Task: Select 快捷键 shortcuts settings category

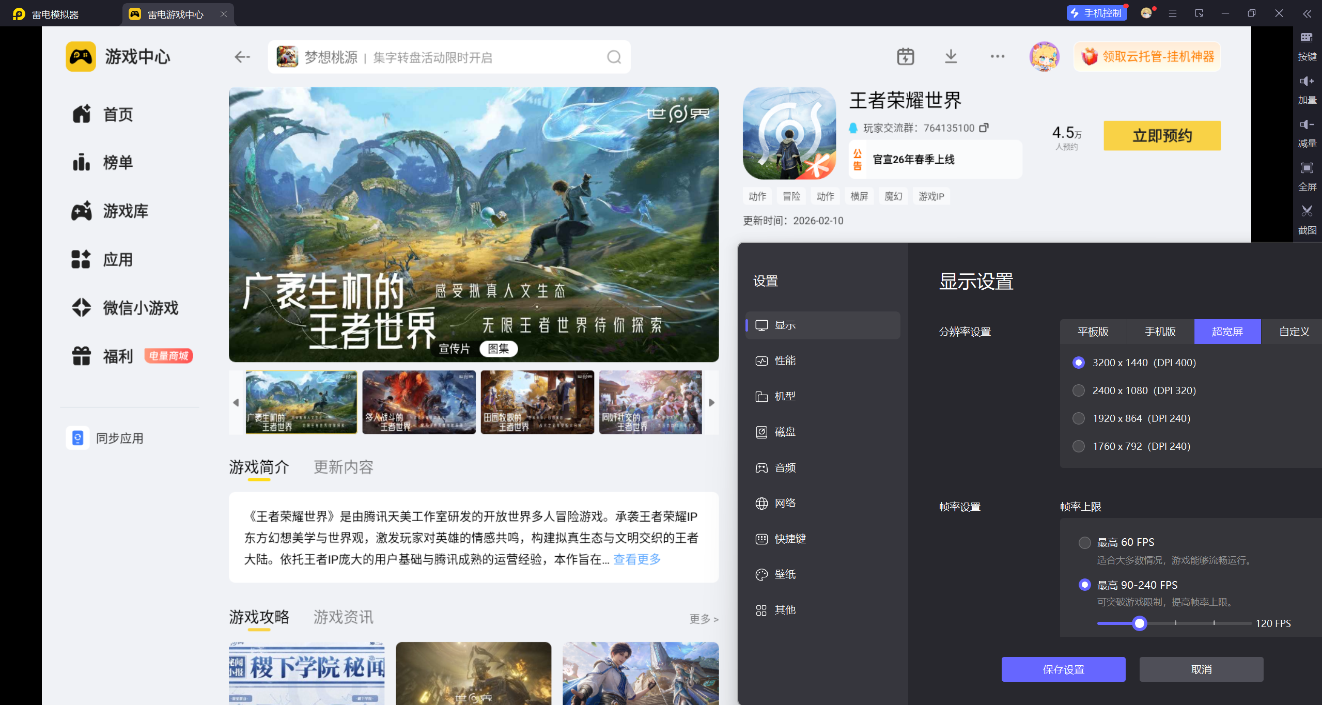Action: coord(822,539)
